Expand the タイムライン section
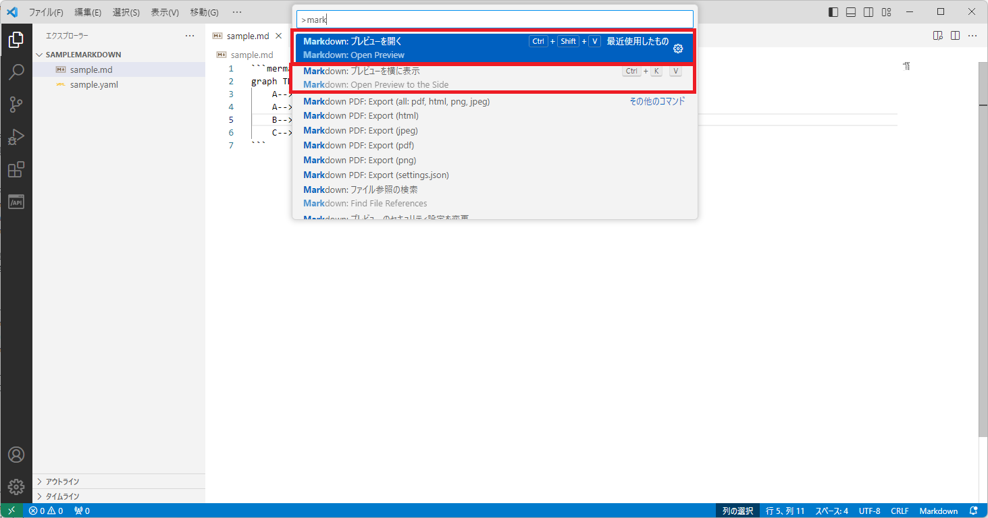 62,496
